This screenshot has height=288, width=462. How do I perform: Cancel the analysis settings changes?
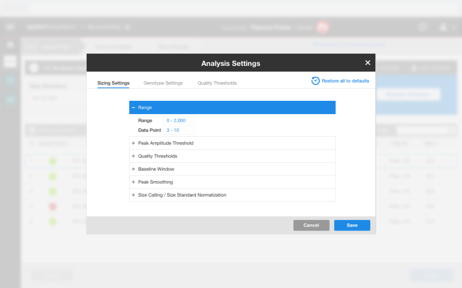[x=311, y=225]
